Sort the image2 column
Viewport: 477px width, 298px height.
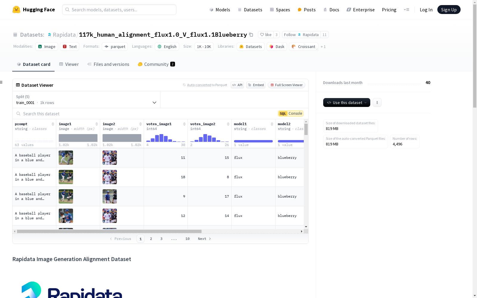click(140, 124)
